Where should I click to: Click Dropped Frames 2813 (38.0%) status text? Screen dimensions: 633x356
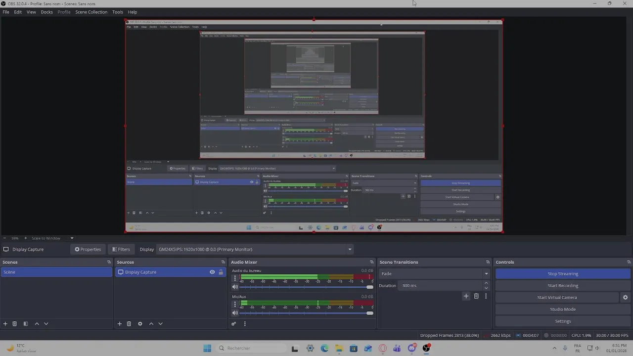[449, 335]
